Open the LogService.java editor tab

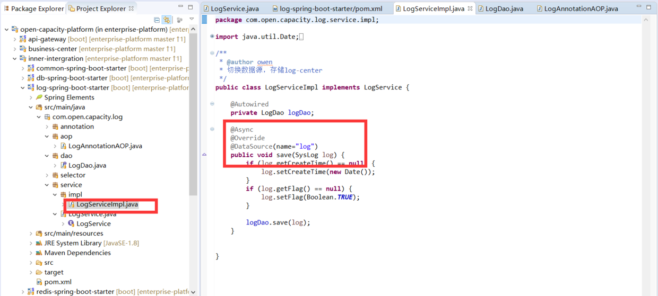[x=231, y=8]
